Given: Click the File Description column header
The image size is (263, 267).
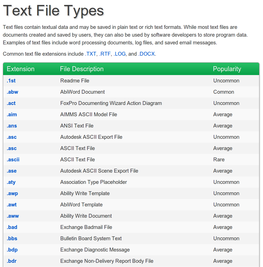Looking at the screenshot, I should coord(82,69).
